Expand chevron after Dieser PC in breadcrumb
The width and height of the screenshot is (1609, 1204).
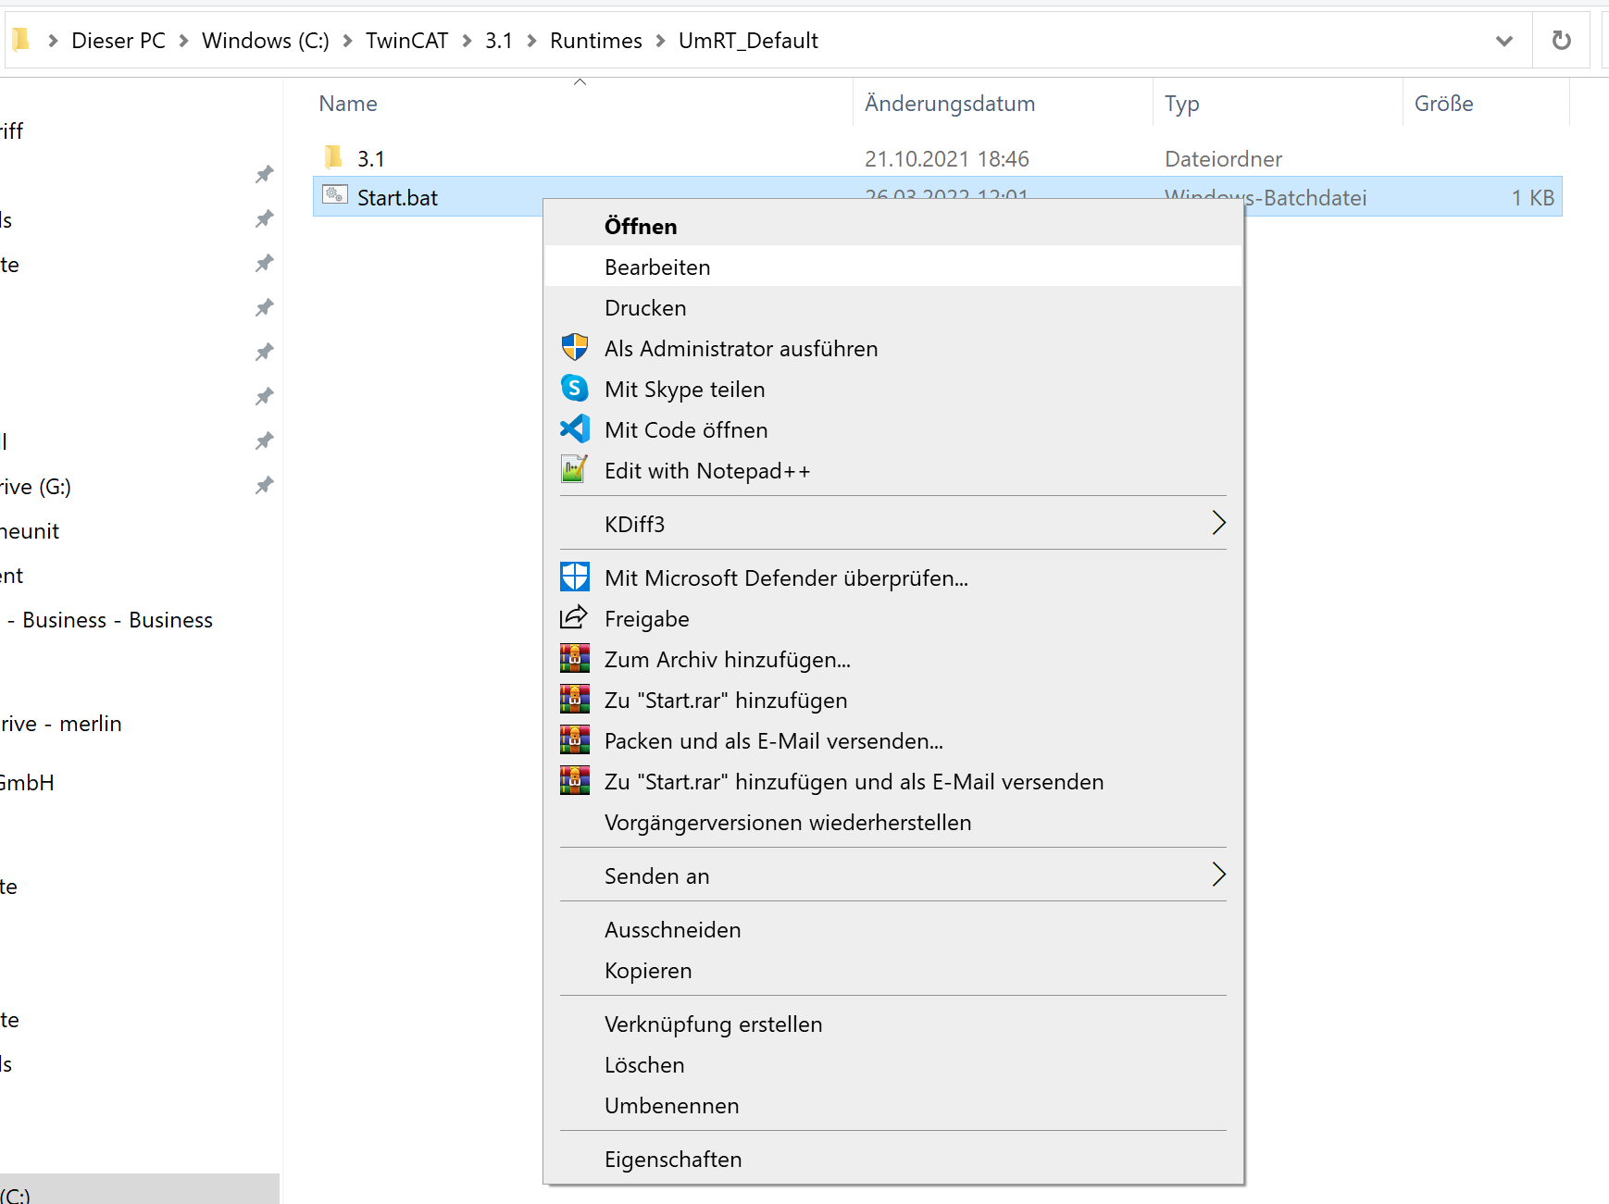183,41
